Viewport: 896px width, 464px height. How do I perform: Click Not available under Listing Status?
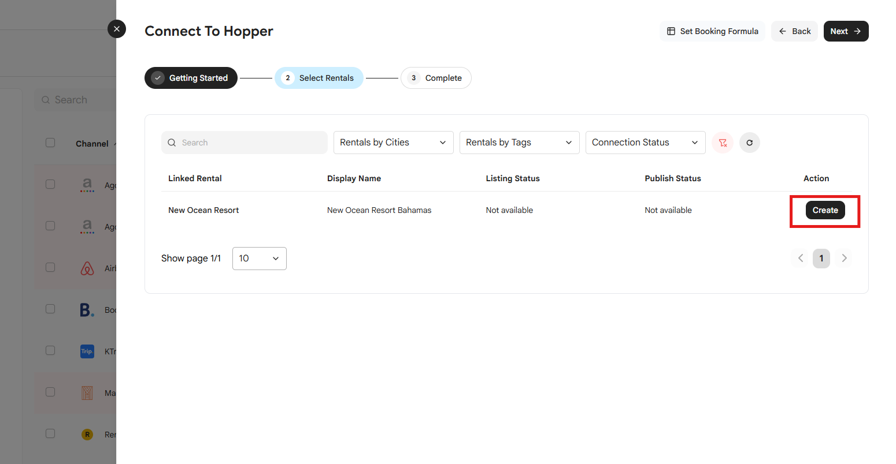click(509, 210)
